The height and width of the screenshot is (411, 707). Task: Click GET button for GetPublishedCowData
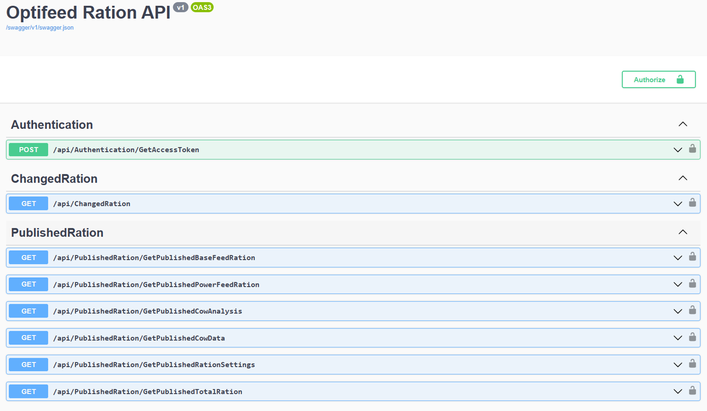[29, 338]
